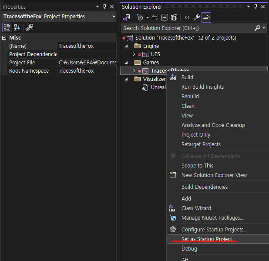Toggle Preview Selected Items icon
This screenshot has height=261, width=269.
[x=206, y=17]
